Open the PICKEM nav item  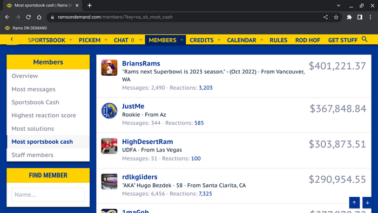[90, 40]
